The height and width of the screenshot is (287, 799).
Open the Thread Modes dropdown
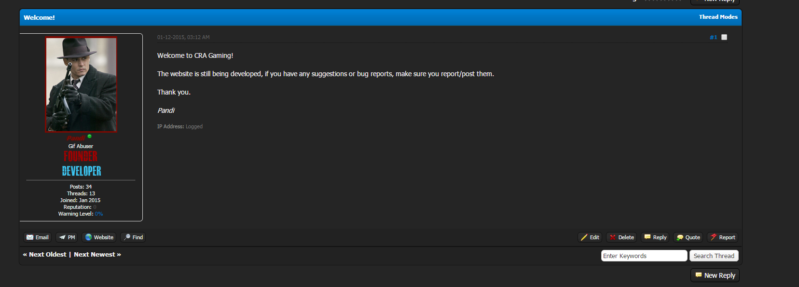[718, 17]
